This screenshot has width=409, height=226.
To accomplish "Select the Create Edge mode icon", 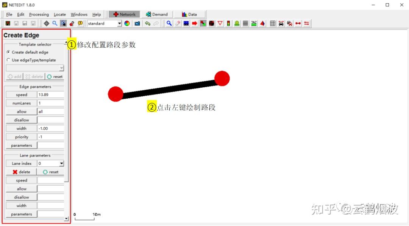I will tap(203, 23).
